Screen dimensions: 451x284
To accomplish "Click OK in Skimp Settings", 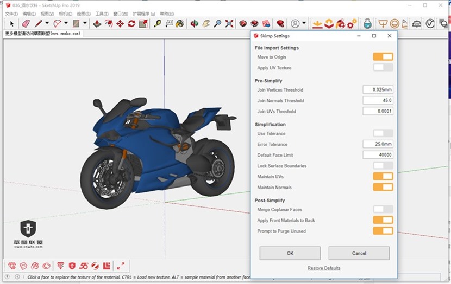I will click(x=290, y=253).
